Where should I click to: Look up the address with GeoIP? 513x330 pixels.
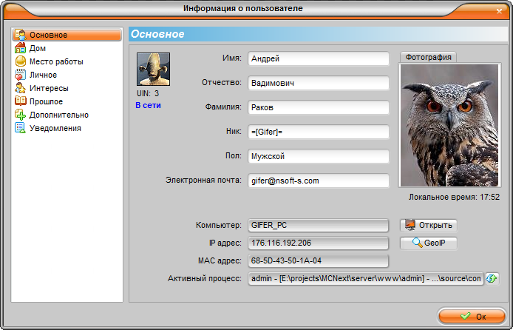coord(429,243)
